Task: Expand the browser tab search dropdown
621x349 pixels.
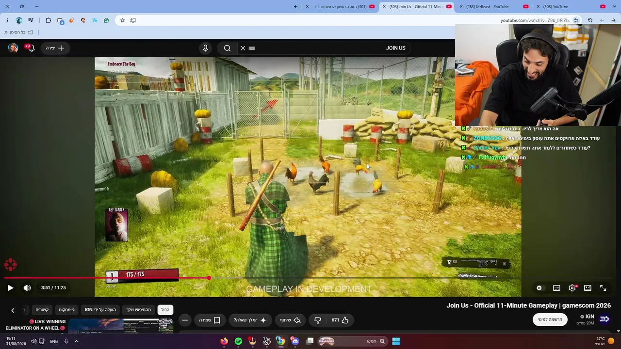Action: click(613, 6)
